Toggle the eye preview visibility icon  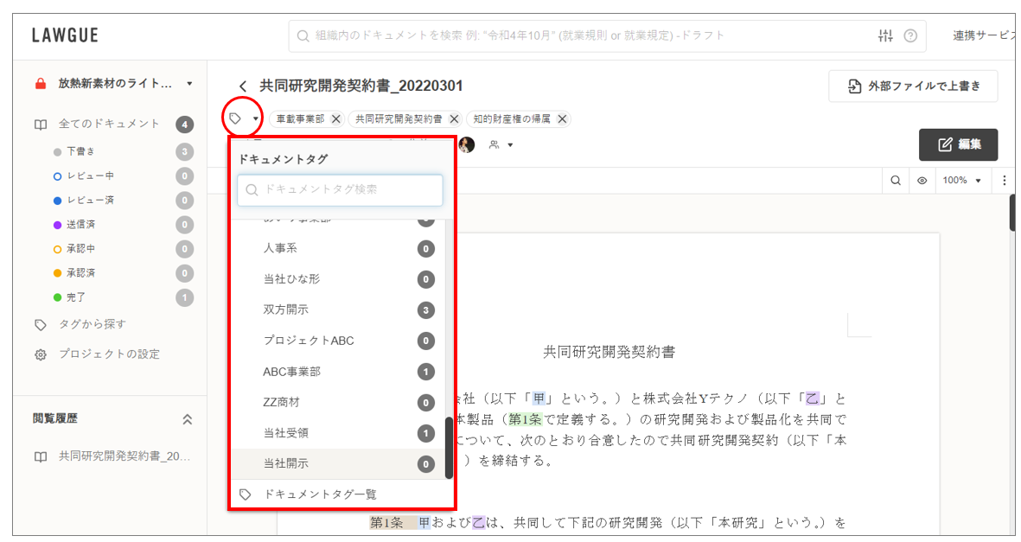[922, 181]
